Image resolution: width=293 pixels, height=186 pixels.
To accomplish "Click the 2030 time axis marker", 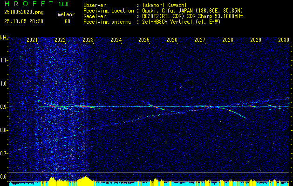I will coord(284,40).
